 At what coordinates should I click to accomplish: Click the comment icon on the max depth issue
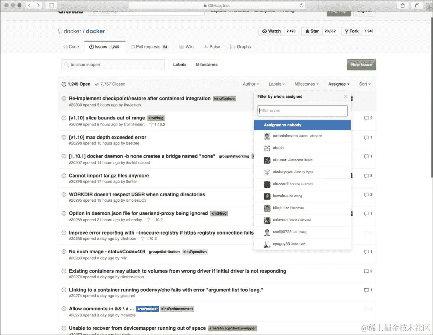click(x=367, y=137)
